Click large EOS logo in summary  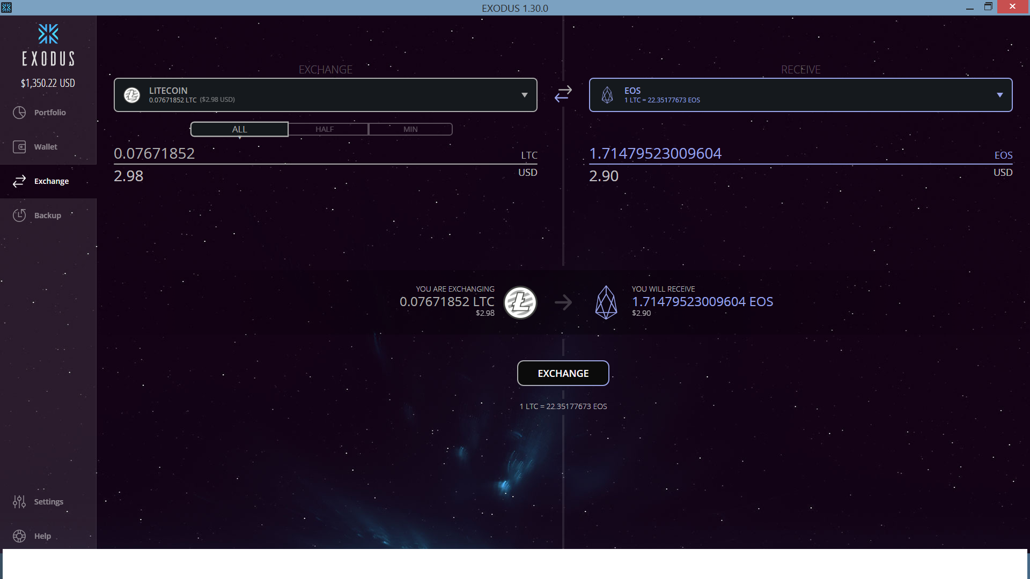click(606, 303)
